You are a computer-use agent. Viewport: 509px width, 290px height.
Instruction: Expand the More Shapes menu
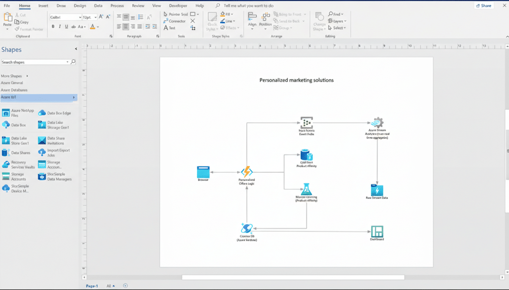click(12, 76)
